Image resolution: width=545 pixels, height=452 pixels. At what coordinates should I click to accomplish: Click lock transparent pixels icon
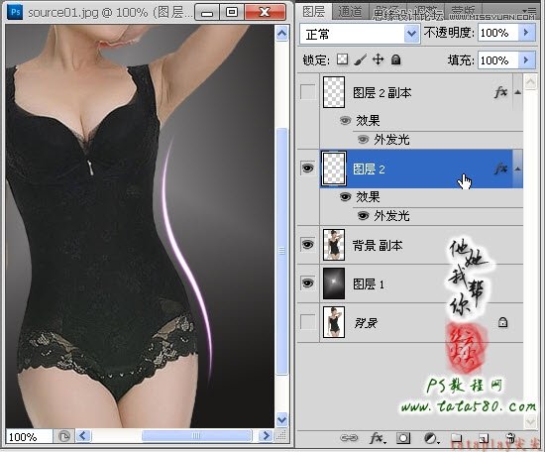click(x=343, y=59)
